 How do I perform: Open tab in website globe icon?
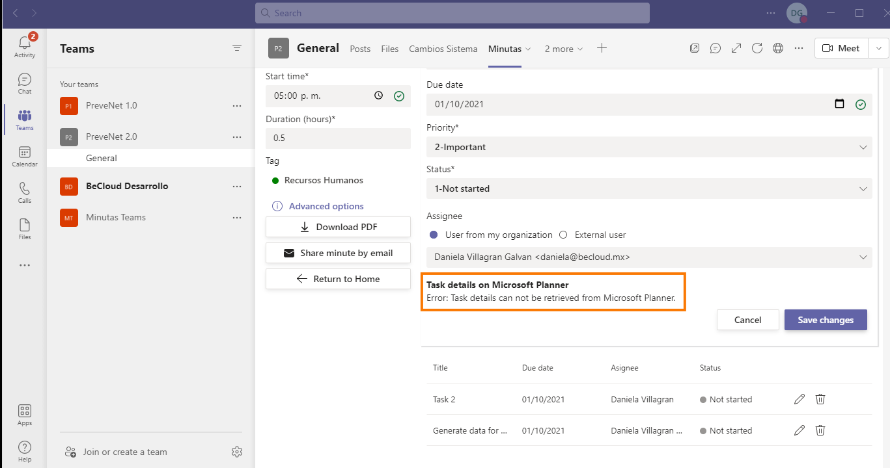point(777,48)
